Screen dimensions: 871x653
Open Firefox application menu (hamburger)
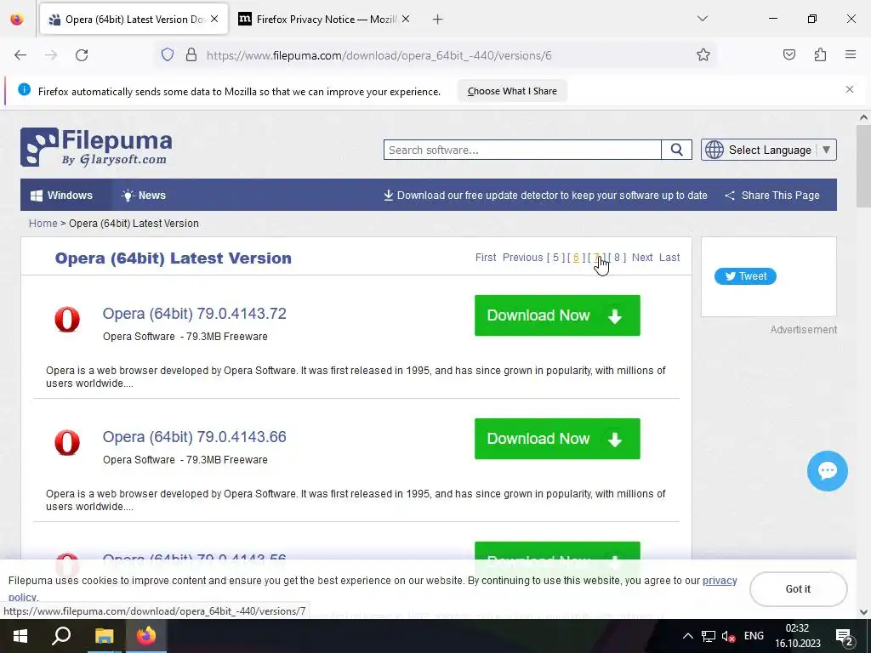click(851, 54)
